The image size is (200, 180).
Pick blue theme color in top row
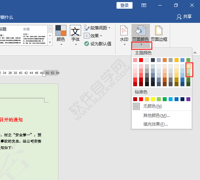coord(182,60)
